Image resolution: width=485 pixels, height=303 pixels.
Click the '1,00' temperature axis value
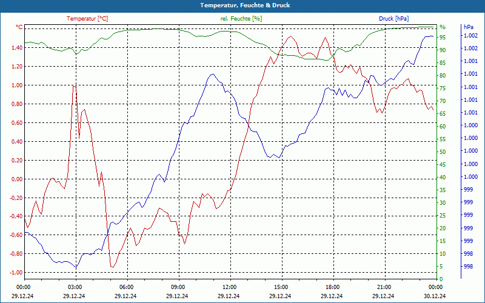click(17, 85)
